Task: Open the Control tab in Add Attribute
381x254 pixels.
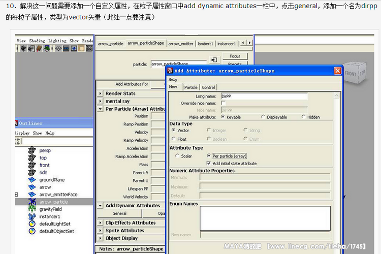Action: tap(208, 87)
